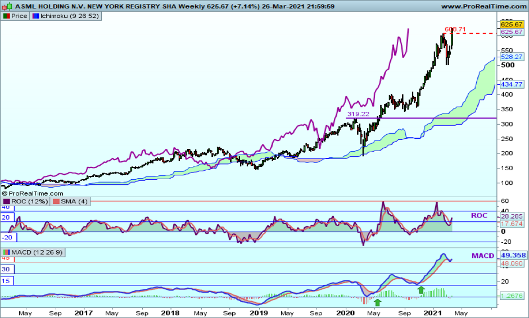The image size is (529, 318).
Task: Click the 500 label on price axis
Action: [x=508, y=65]
